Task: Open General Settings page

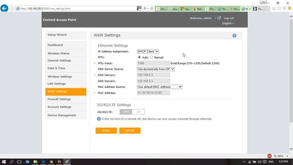Action: [66, 60]
